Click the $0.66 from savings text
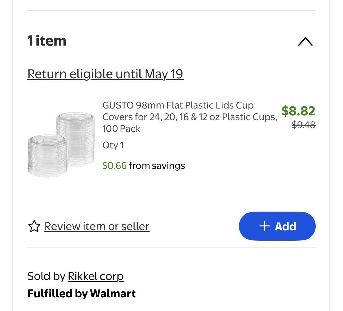 (144, 165)
